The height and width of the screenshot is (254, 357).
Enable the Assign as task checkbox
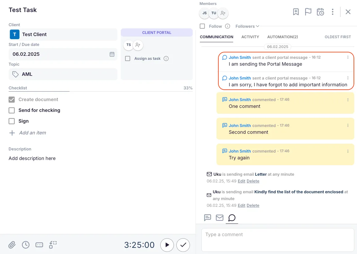128,59
